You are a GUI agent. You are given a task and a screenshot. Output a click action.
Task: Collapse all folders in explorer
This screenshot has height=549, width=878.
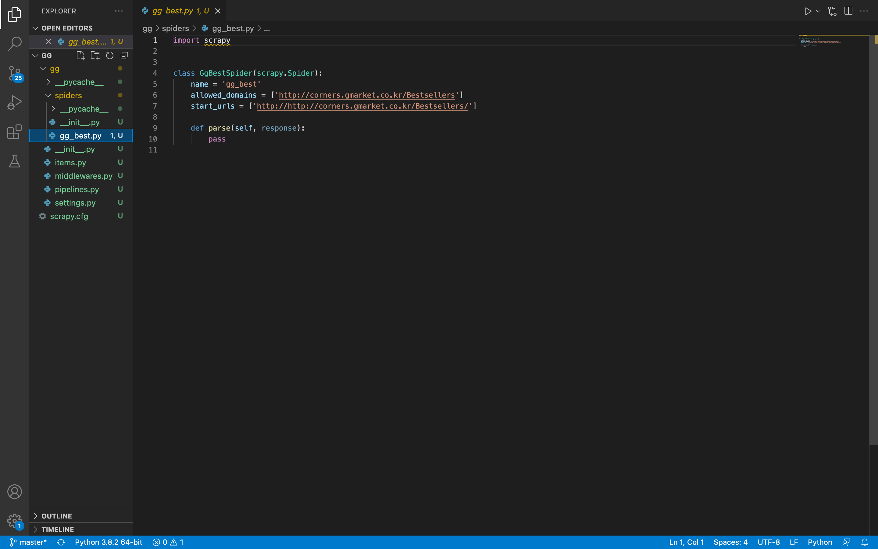[124, 56]
